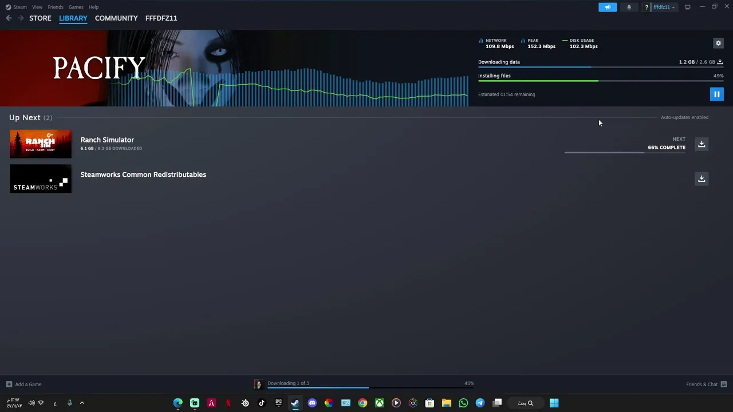Click the bottom download progress bar
Screen dimensions: 733x412
[x=371, y=388]
